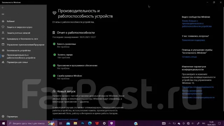Open Mail app from taskbar
This screenshot has width=224, height=126.
point(68,123)
